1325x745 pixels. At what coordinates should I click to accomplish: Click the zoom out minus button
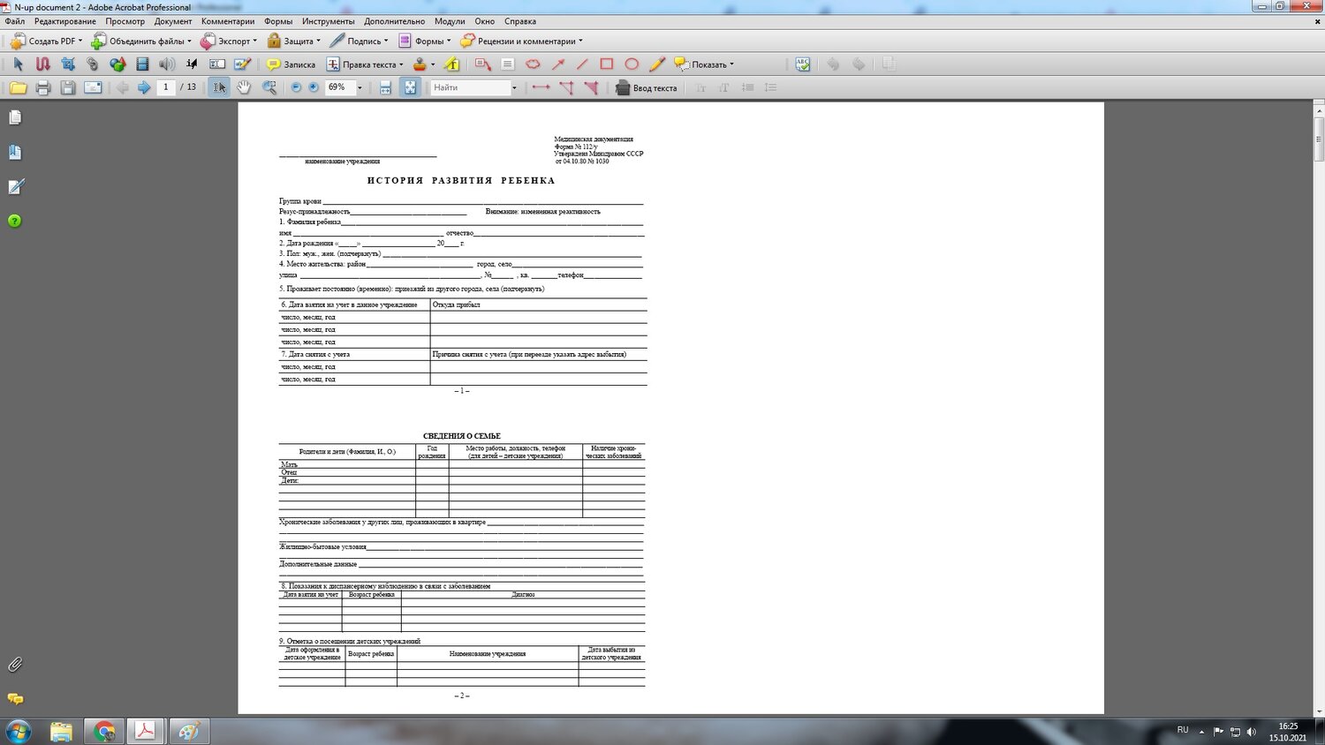(296, 87)
